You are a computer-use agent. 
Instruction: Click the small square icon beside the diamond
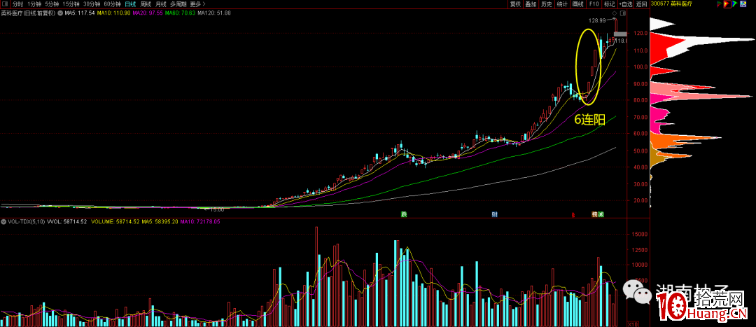click(x=622, y=13)
